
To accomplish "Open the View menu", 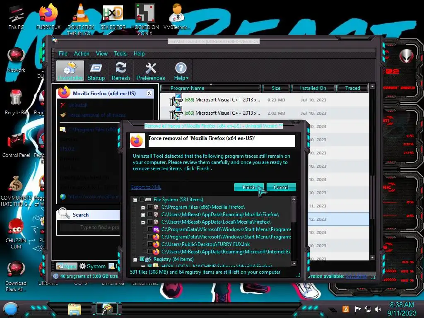I will tap(102, 53).
